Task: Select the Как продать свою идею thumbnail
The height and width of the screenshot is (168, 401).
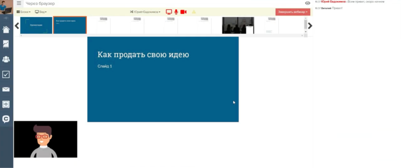Action: pos(70,25)
